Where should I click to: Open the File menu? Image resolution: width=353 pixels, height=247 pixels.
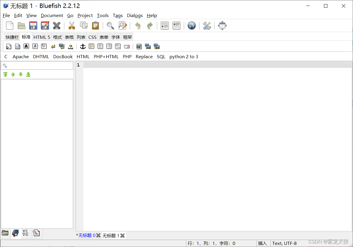pyautogui.click(x=6, y=15)
